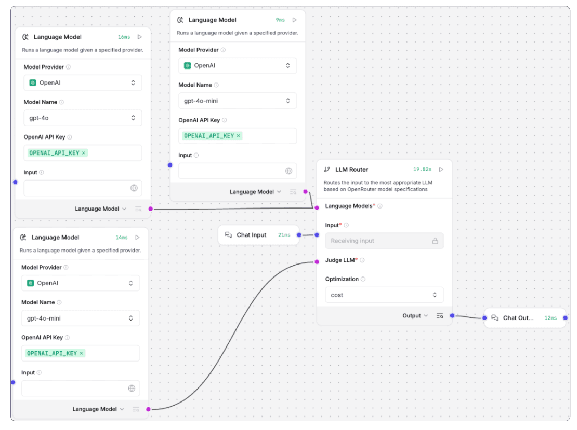Expand the Output selector on LLM Router

[x=415, y=316]
